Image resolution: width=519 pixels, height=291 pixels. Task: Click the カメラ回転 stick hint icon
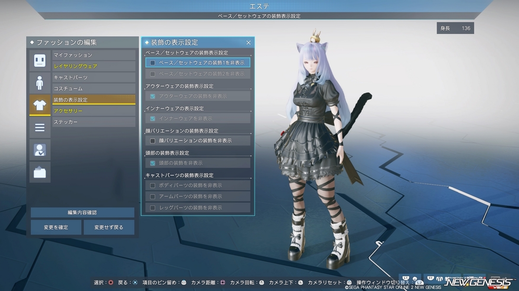[262, 283]
